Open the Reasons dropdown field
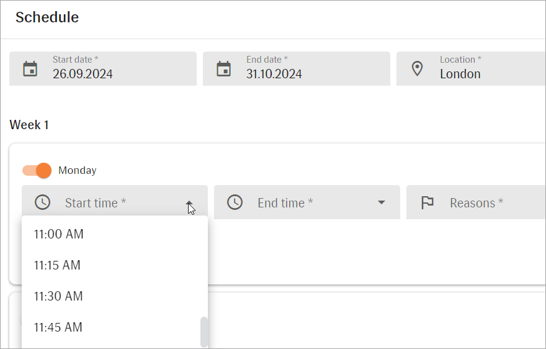Screen dimensions: 546x349 [484, 203]
